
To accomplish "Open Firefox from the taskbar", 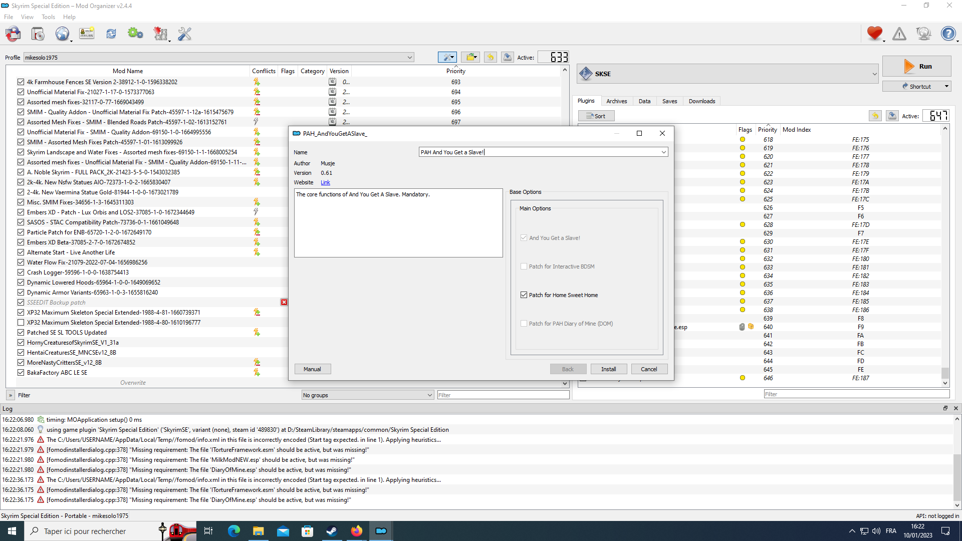I will 356,531.
